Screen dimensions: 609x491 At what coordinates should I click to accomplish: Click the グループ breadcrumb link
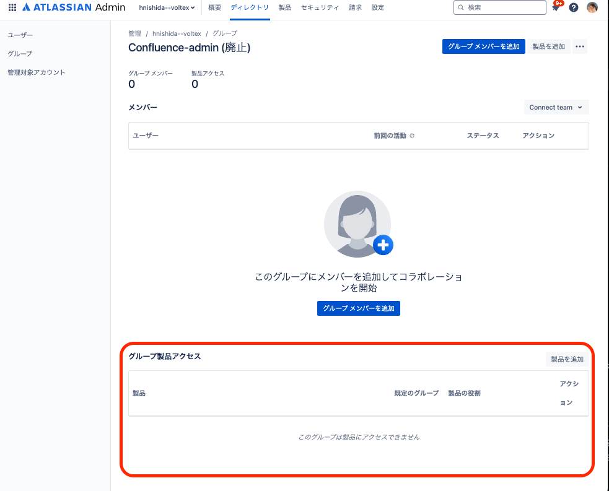pyautogui.click(x=224, y=33)
